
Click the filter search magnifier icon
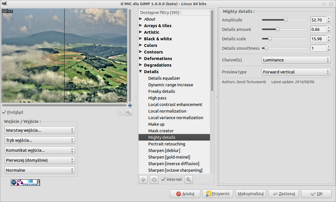pyautogui.click(x=189, y=179)
